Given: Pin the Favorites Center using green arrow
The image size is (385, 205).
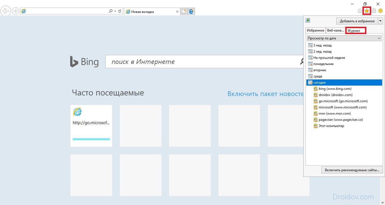Looking at the screenshot, I should pyautogui.click(x=308, y=20).
